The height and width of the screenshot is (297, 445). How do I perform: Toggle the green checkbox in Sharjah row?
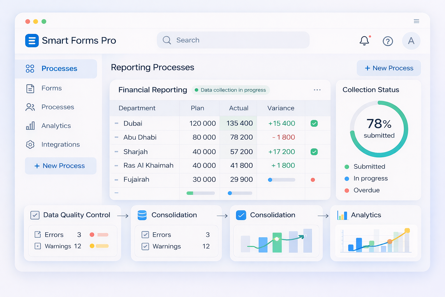[314, 152]
